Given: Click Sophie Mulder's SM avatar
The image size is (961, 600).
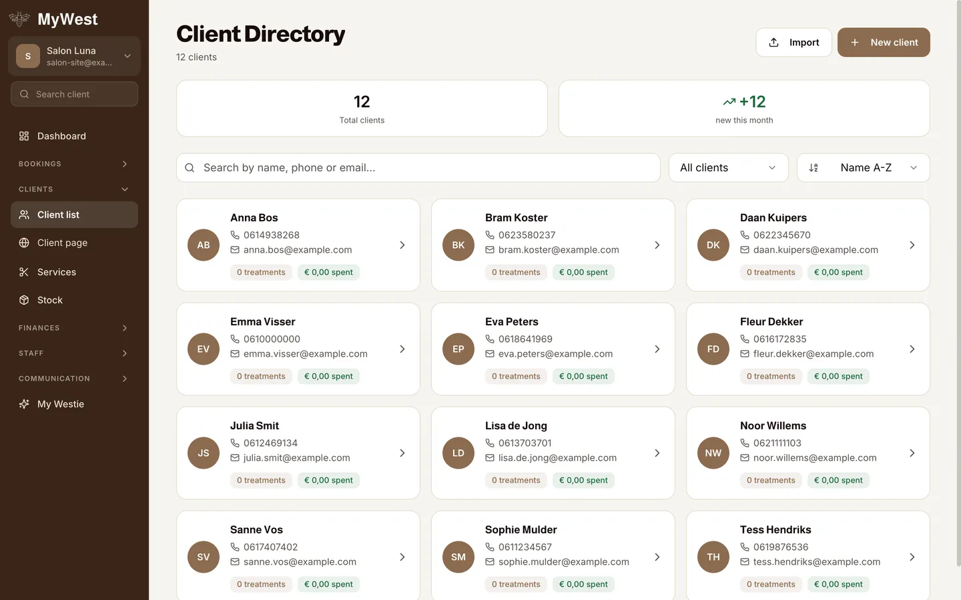Looking at the screenshot, I should [x=458, y=557].
